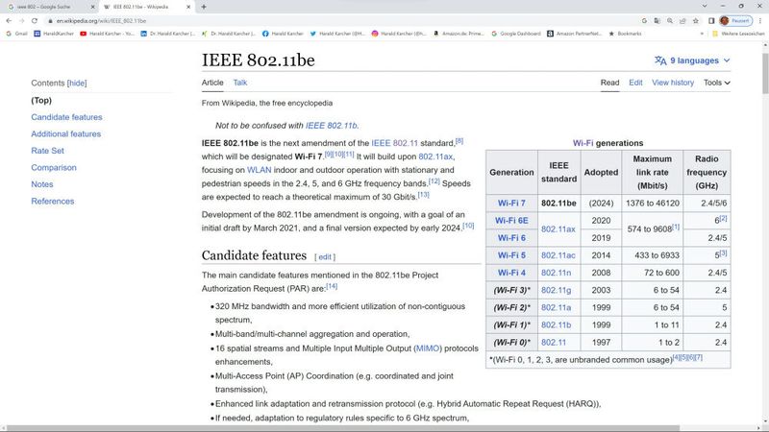
Task: Click the 574 to 9608 table cell
Action: [653, 229]
